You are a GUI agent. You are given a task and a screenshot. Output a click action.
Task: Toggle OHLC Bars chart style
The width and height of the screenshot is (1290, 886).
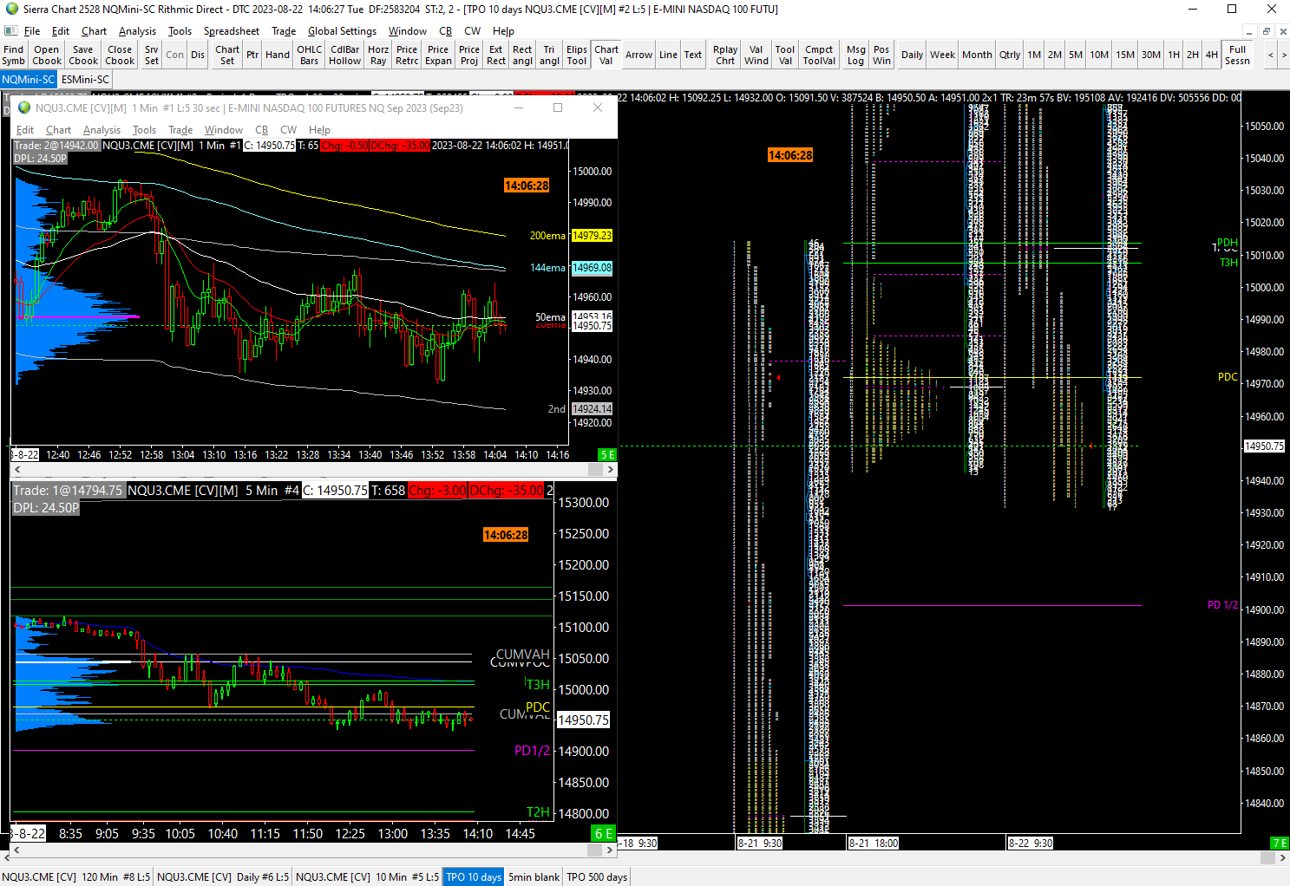point(309,55)
